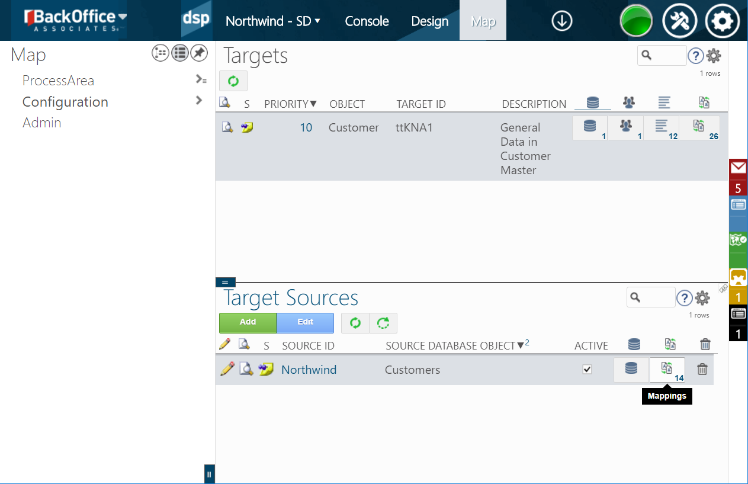
Task: Click the download arrow circle icon
Action: [x=561, y=21]
